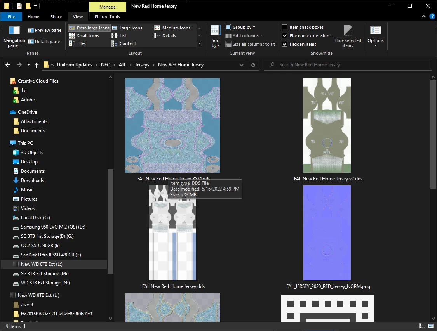Switch layout to Small icons
437x331 pixels.
tap(84, 36)
